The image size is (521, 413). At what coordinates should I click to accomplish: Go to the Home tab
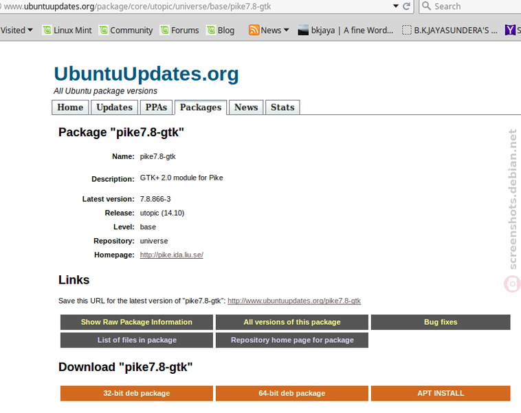point(70,107)
